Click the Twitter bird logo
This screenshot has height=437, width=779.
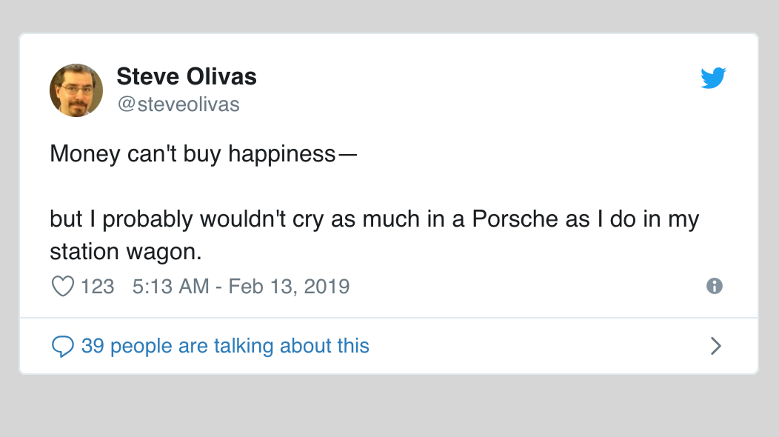(x=713, y=78)
